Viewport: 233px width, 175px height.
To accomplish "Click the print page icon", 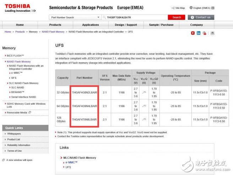I will click(212, 33).
